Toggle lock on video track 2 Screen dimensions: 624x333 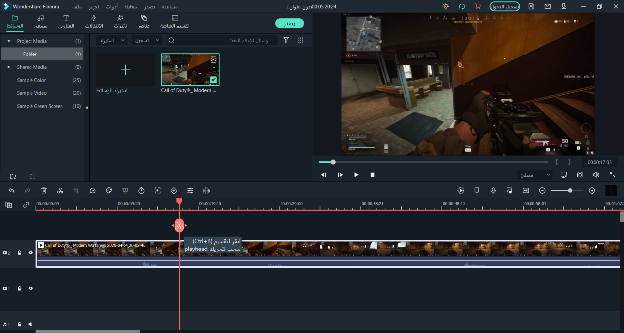coord(20,253)
